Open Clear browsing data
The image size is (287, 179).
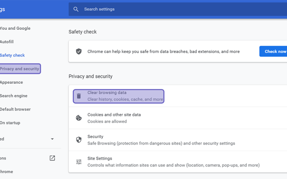pos(119,96)
